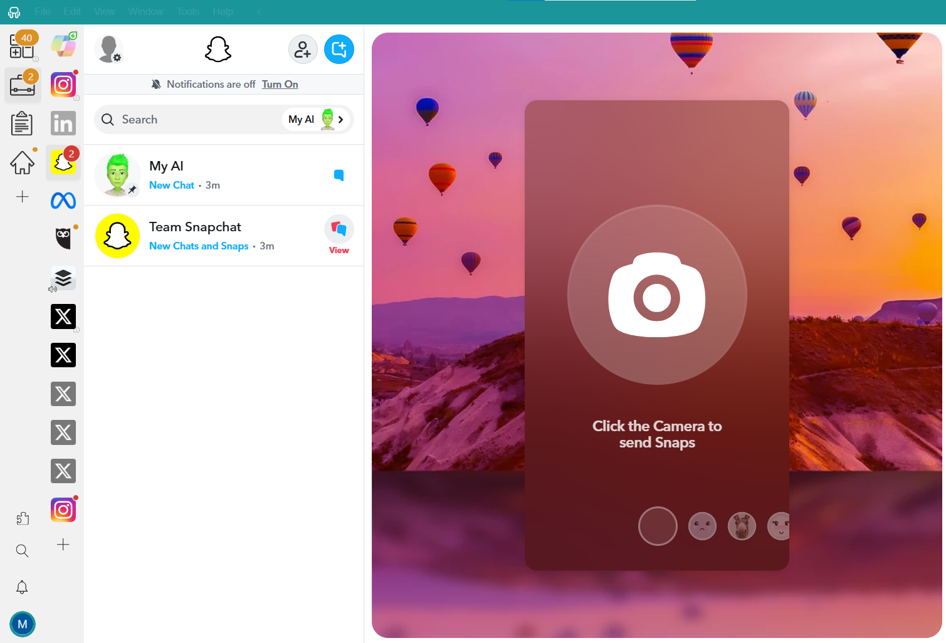Open profile settings via the avatar gear icon
946x643 pixels.
(109, 49)
